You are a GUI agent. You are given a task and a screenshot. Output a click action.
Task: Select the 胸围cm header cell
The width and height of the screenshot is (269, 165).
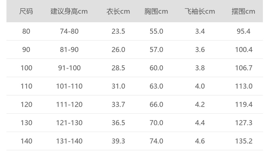[156, 11]
